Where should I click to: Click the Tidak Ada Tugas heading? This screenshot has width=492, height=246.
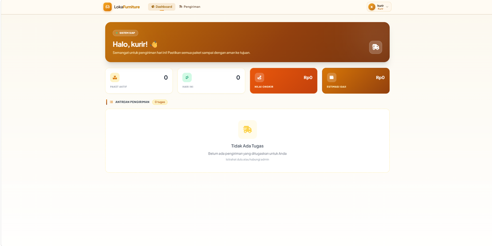(x=247, y=146)
